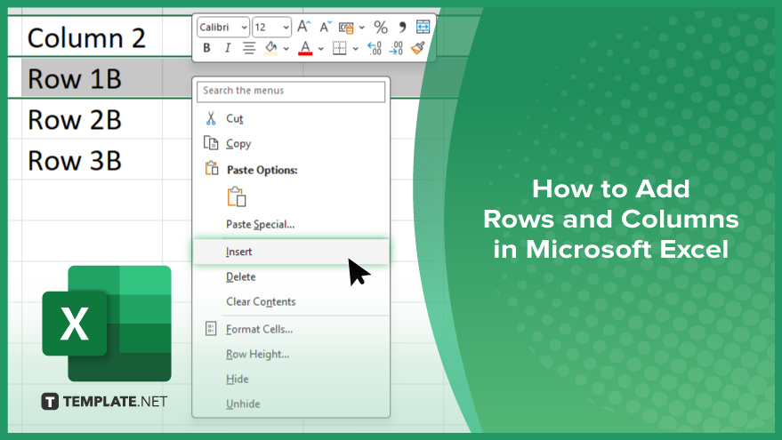Screen dimensions: 782x440
Task: Toggle Bold in mini toolbar
Action: [206, 48]
